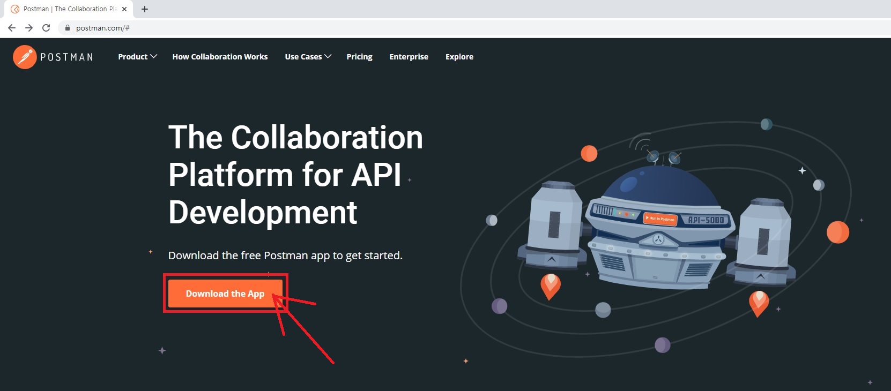Open a new tab with the plus icon
The height and width of the screenshot is (391, 891).
(145, 9)
